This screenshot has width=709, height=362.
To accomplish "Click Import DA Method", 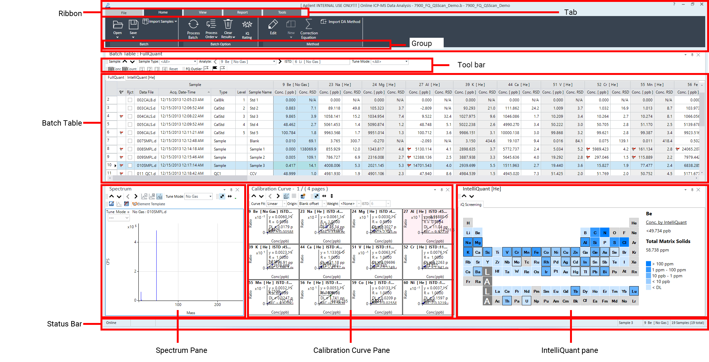I will (x=341, y=21).
